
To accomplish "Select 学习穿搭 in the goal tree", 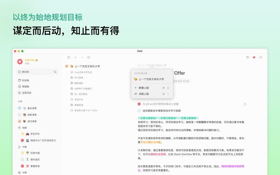I will click(x=79, y=78).
